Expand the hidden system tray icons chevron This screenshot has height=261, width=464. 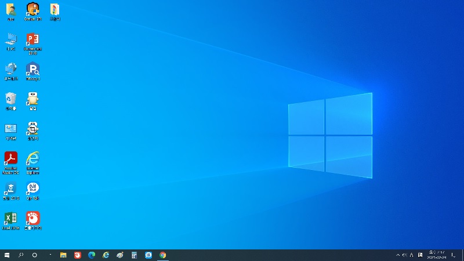(x=398, y=255)
